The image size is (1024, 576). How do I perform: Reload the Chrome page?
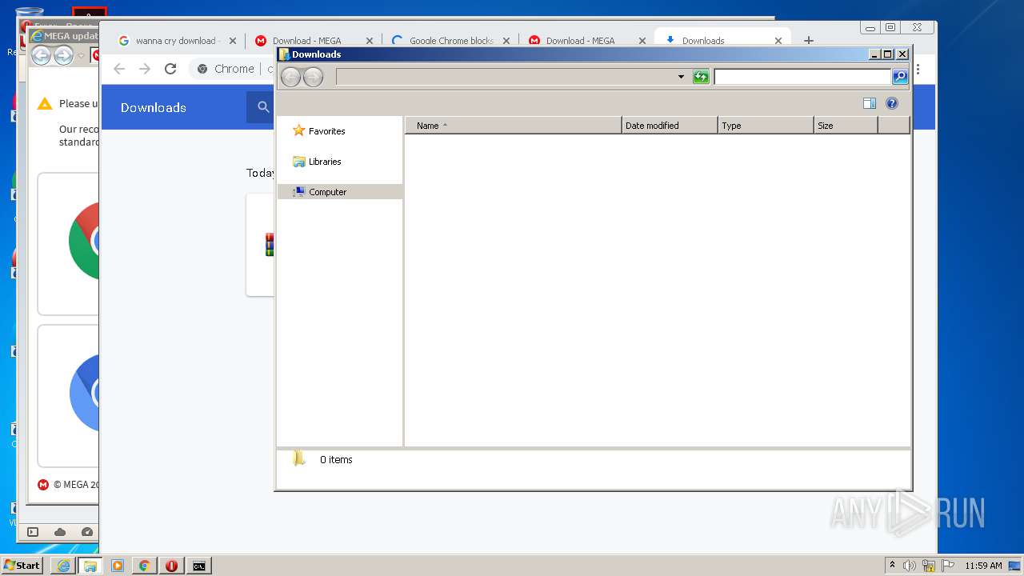pos(170,69)
